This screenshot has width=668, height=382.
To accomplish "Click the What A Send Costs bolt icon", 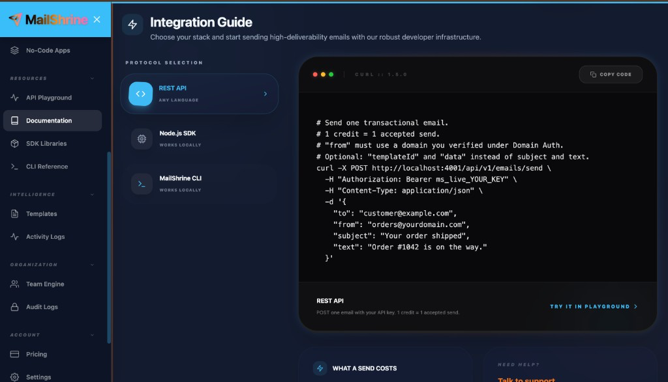I will [320, 368].
